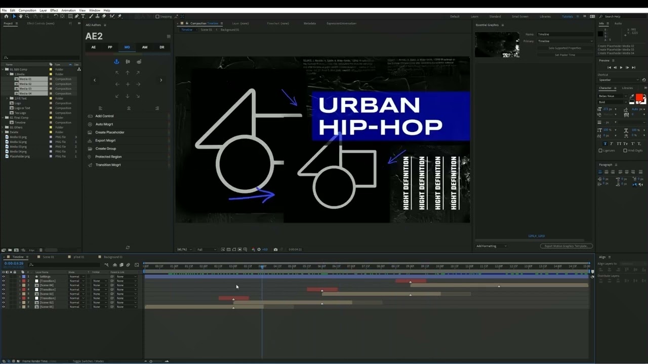Click top-left diagonal arrow in anchor grid
Viewport: 648px width, 364px height.
pyautogui.click(x=117, y=73)
